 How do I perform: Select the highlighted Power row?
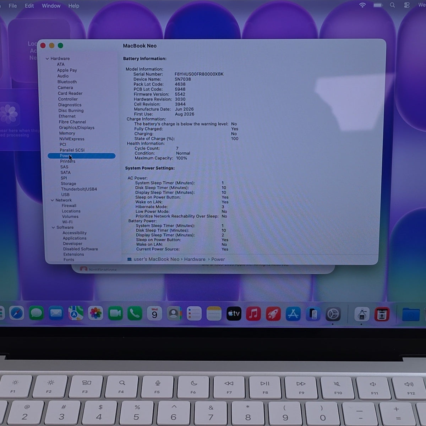(x=82, y=156)
